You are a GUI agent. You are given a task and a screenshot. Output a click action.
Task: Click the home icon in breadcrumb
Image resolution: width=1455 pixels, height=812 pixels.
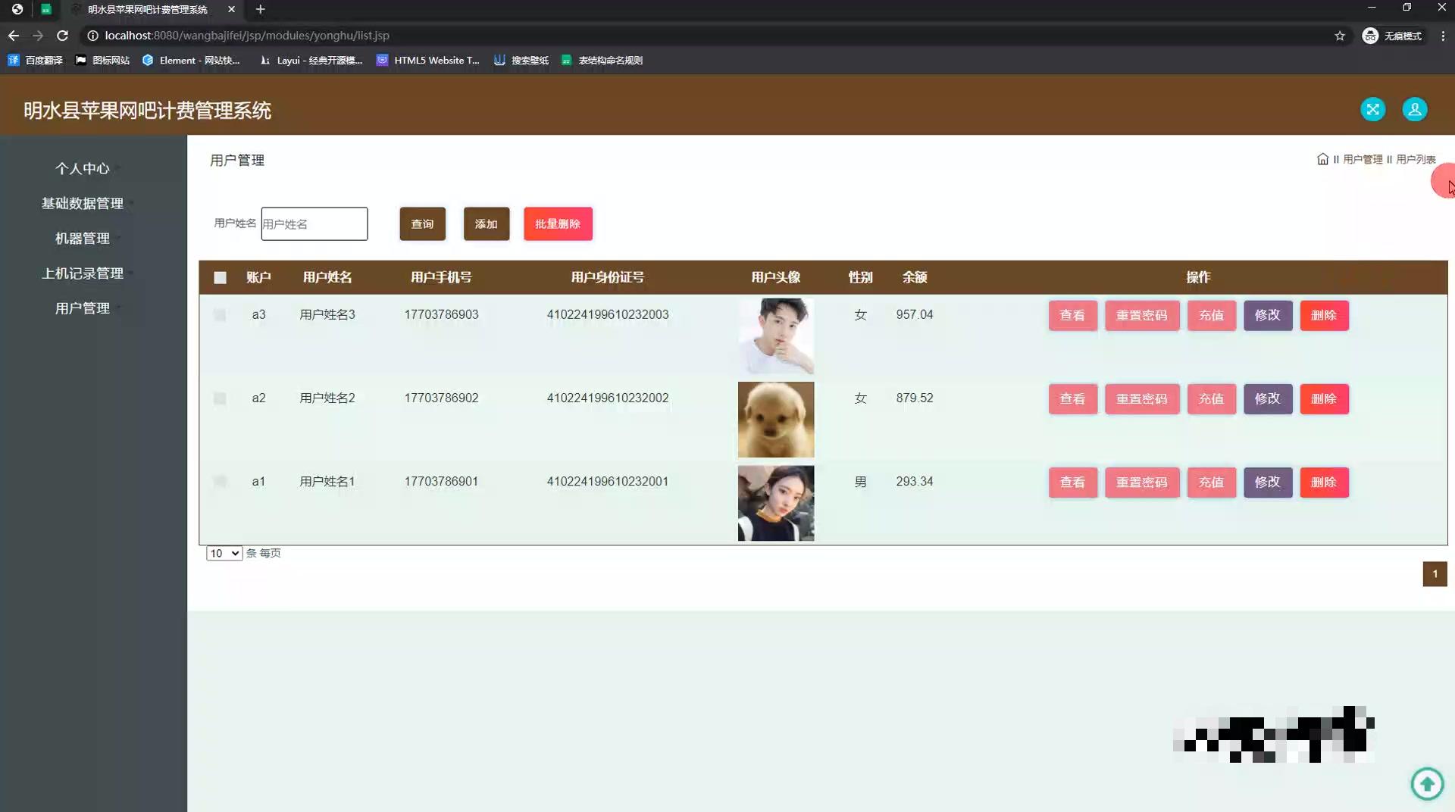click(x=1322, y=159)
